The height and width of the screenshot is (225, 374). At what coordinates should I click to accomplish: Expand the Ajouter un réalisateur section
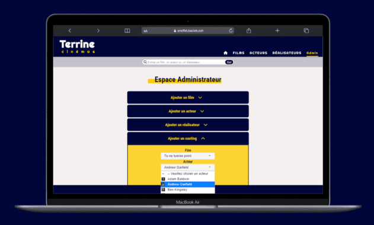(x=188, y=125)
